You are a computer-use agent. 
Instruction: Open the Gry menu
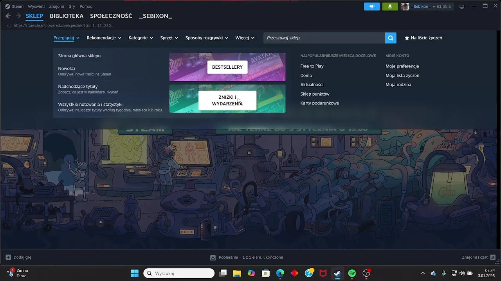[72, 6]
